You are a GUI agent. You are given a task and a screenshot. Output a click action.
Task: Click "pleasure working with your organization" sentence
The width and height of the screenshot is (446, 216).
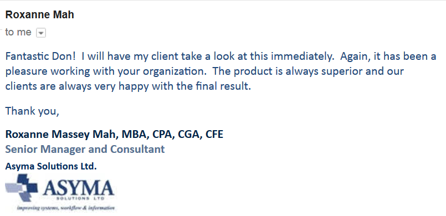pos(106,71)
